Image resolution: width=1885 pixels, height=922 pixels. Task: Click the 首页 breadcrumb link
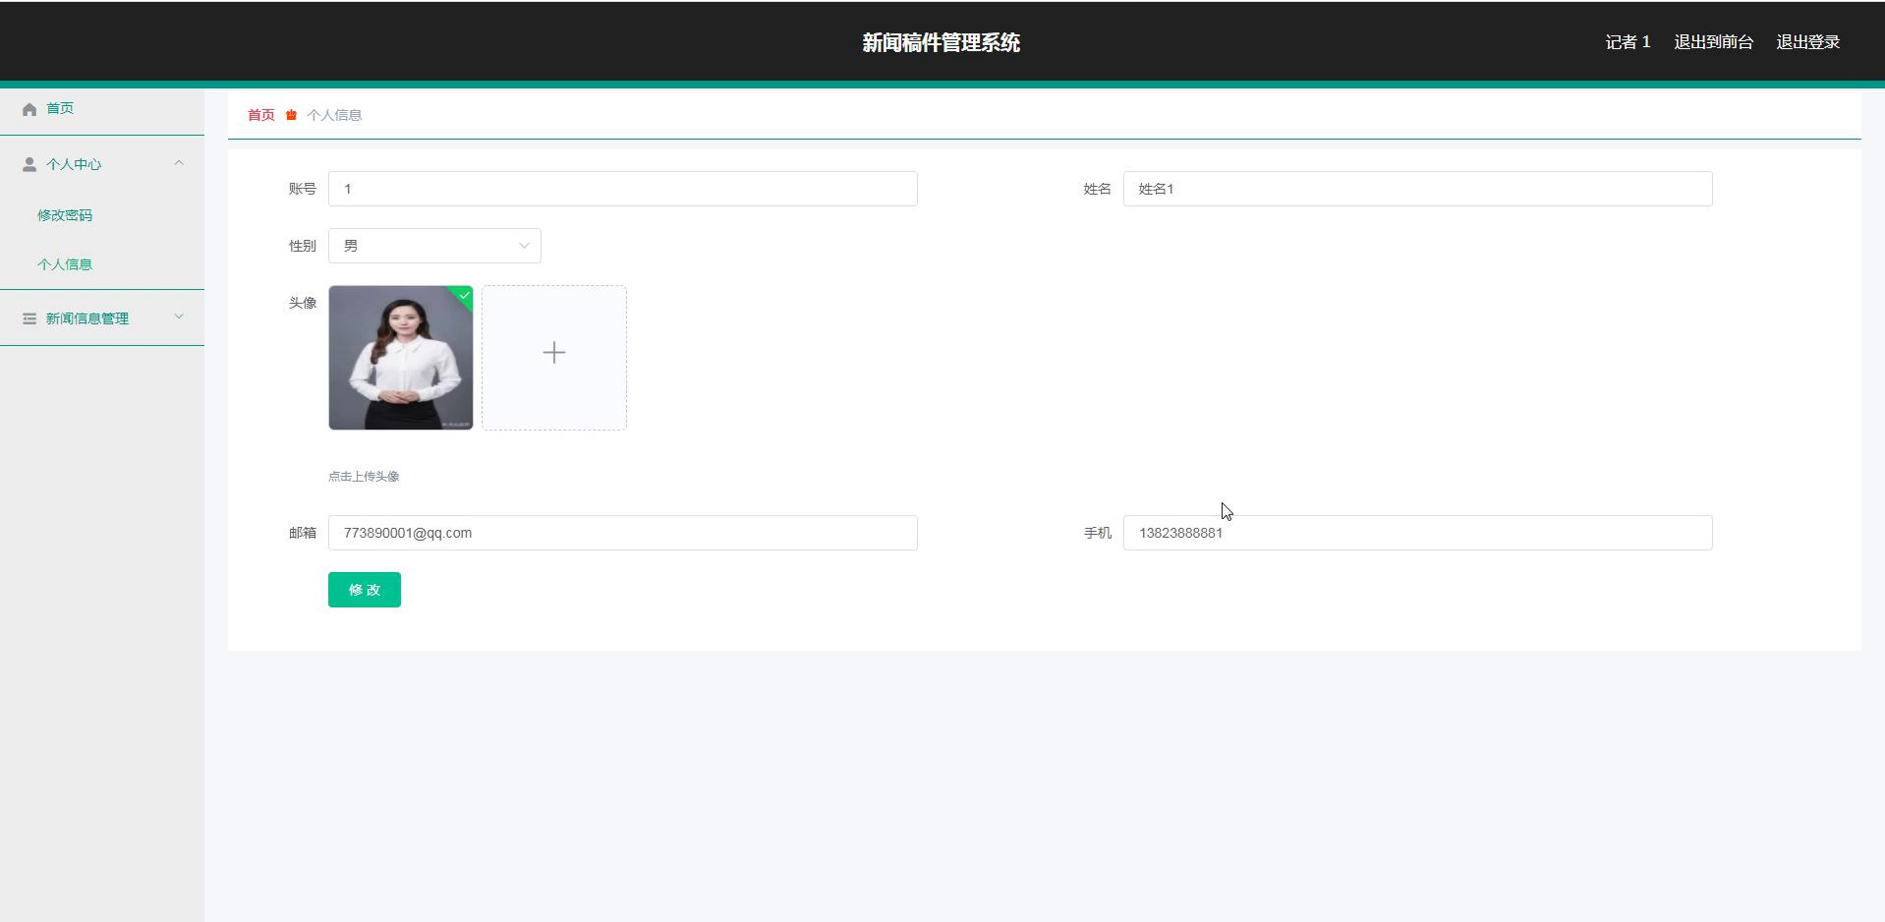tap(261, 115)
